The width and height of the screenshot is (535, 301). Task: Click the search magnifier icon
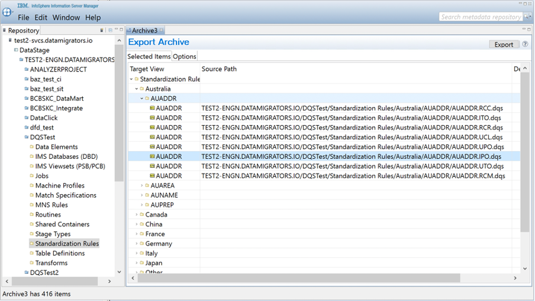[x=527, y=17]
